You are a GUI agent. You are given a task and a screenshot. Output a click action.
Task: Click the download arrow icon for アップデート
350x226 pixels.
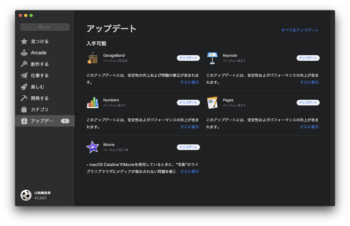click(24, 121)
